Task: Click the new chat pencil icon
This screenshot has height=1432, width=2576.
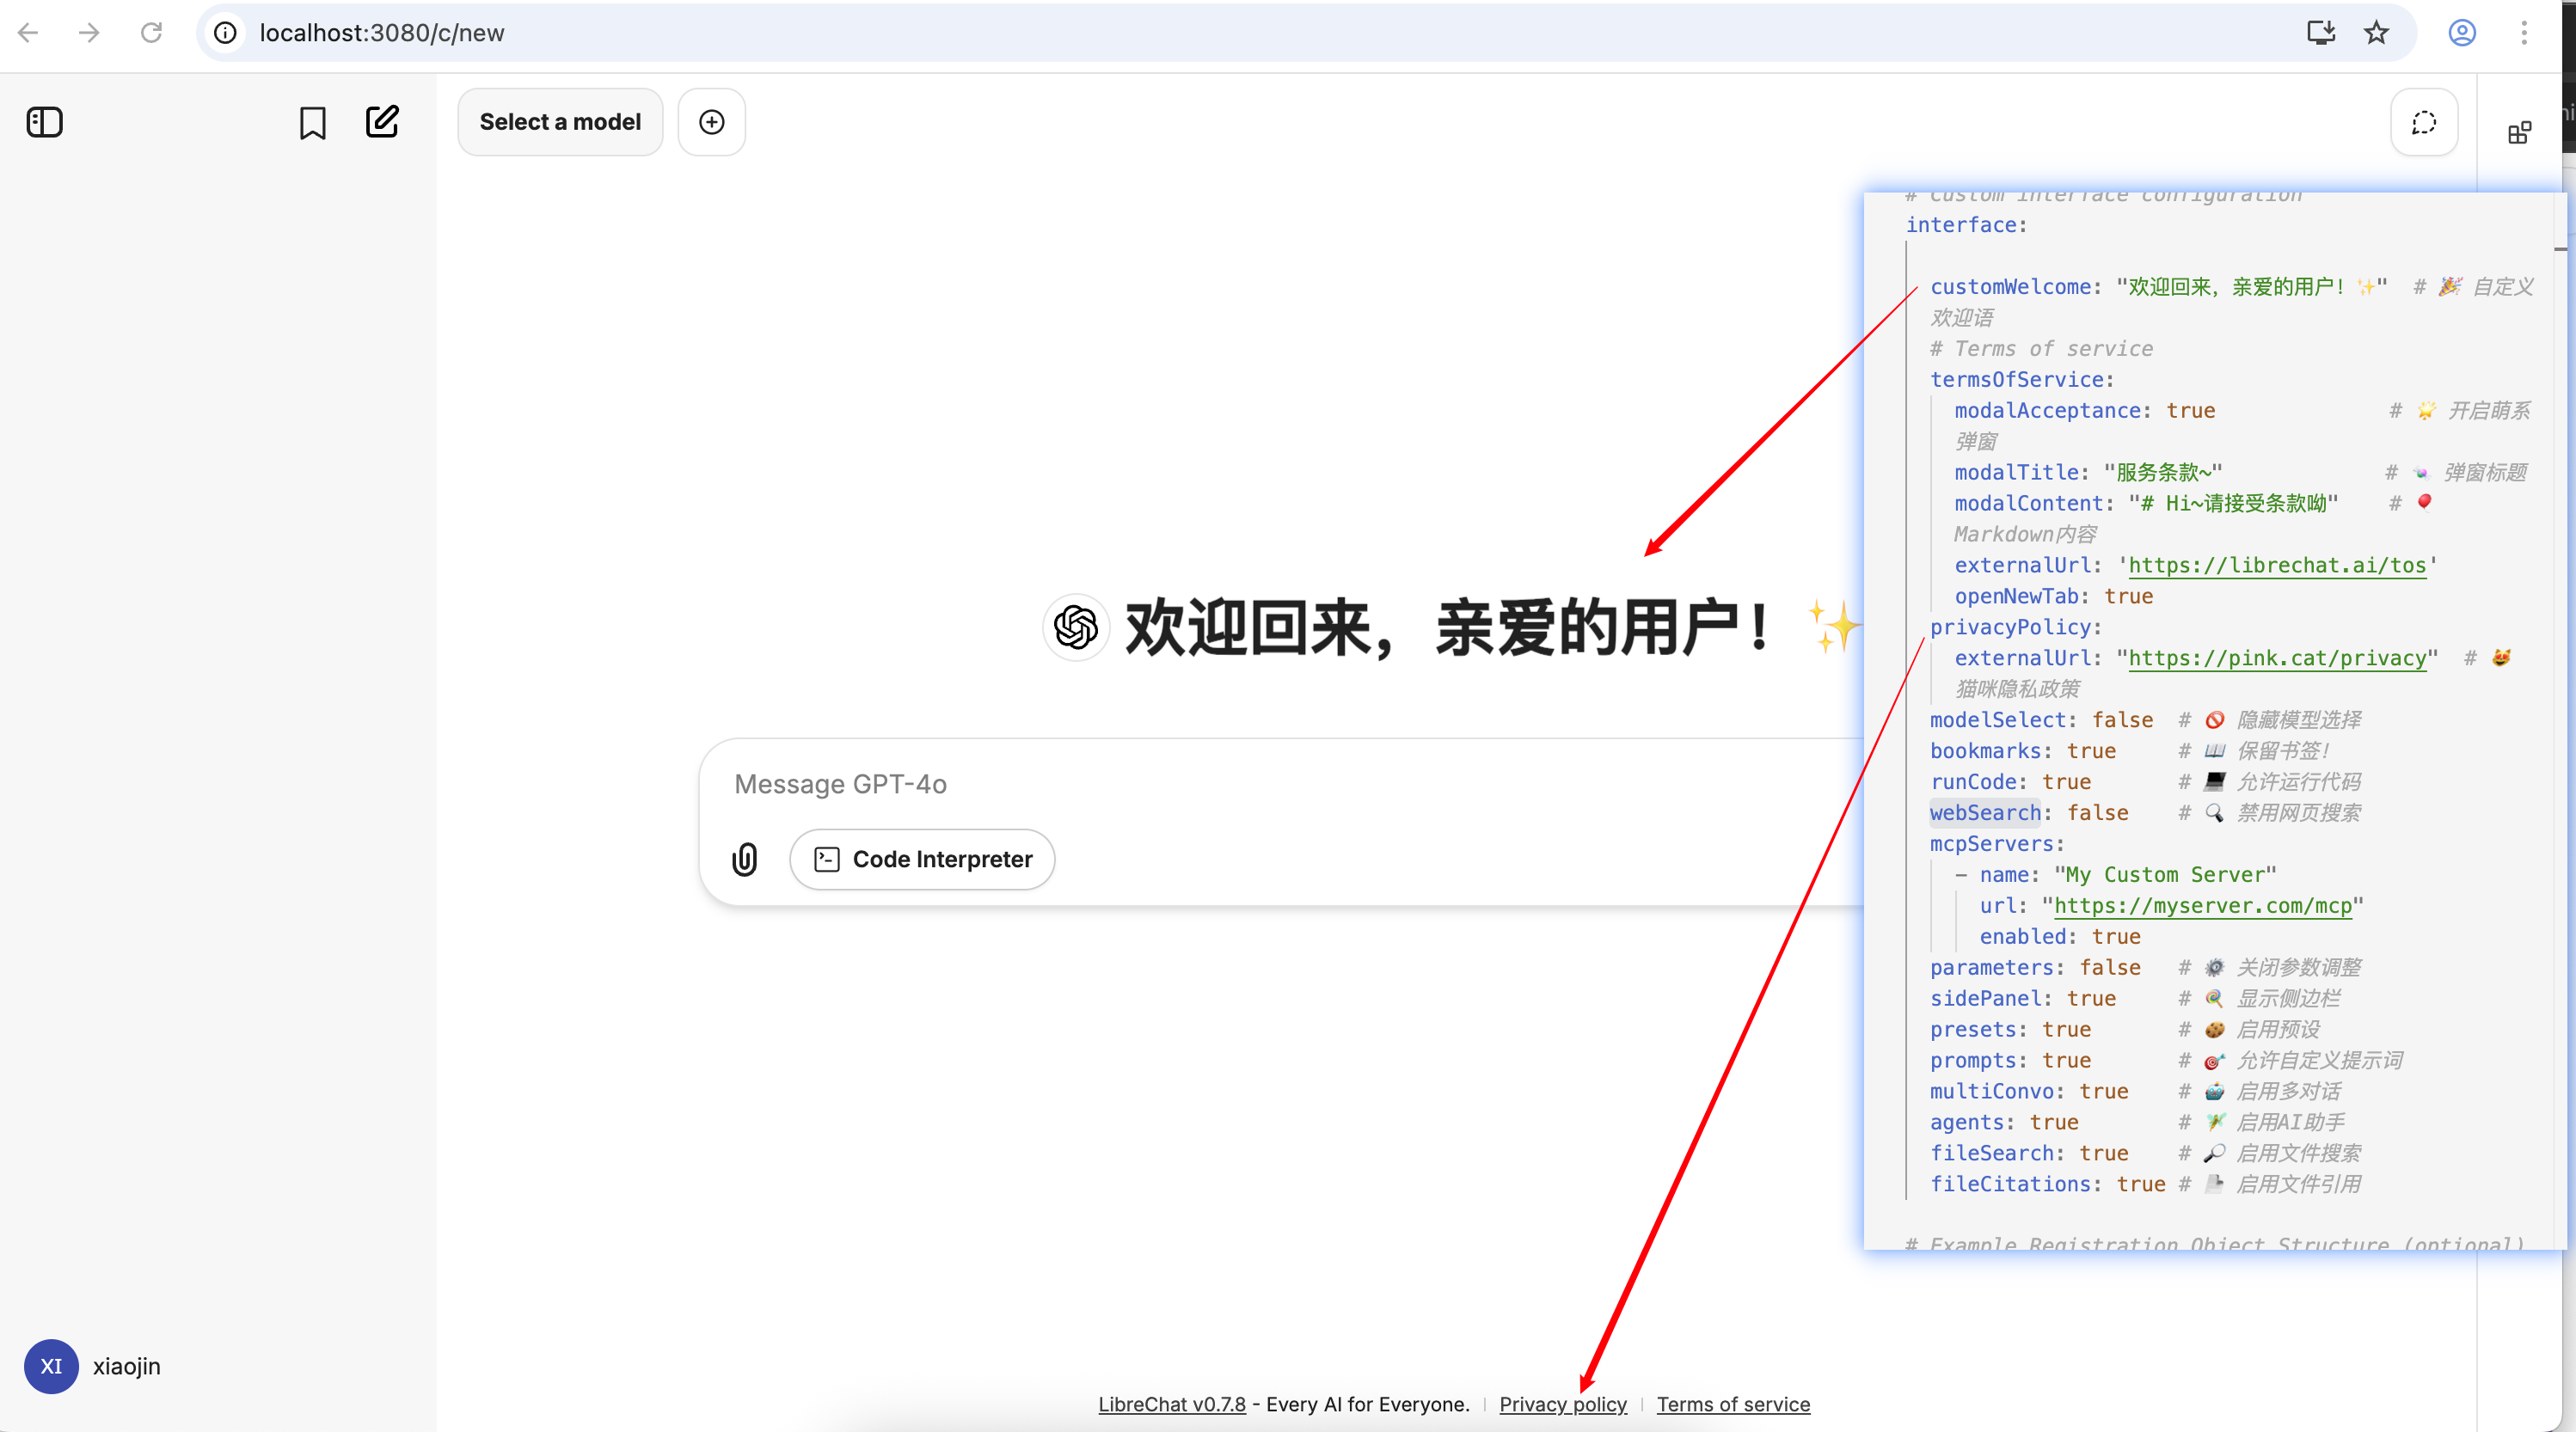Action: click(x=382, y=122)
